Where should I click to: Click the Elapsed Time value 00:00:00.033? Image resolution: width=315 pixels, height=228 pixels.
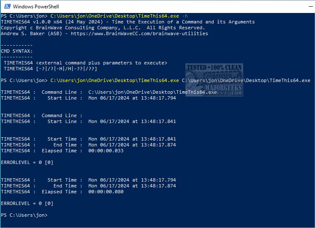pyautogui.click(x=106, y=151)
